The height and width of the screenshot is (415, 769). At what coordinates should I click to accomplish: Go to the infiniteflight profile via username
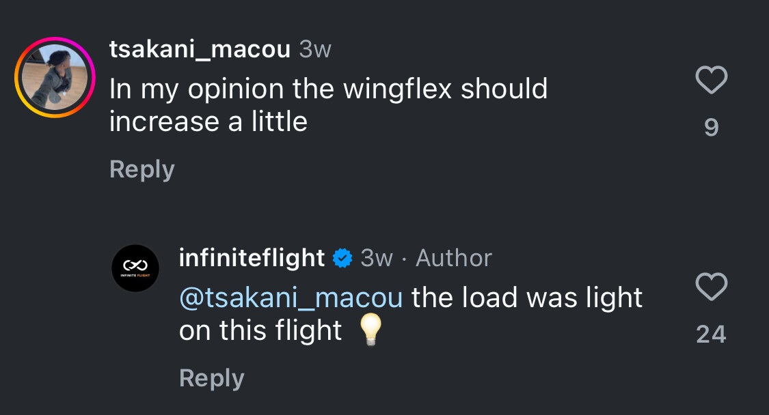pyautogui.click(x=252, y=258)
